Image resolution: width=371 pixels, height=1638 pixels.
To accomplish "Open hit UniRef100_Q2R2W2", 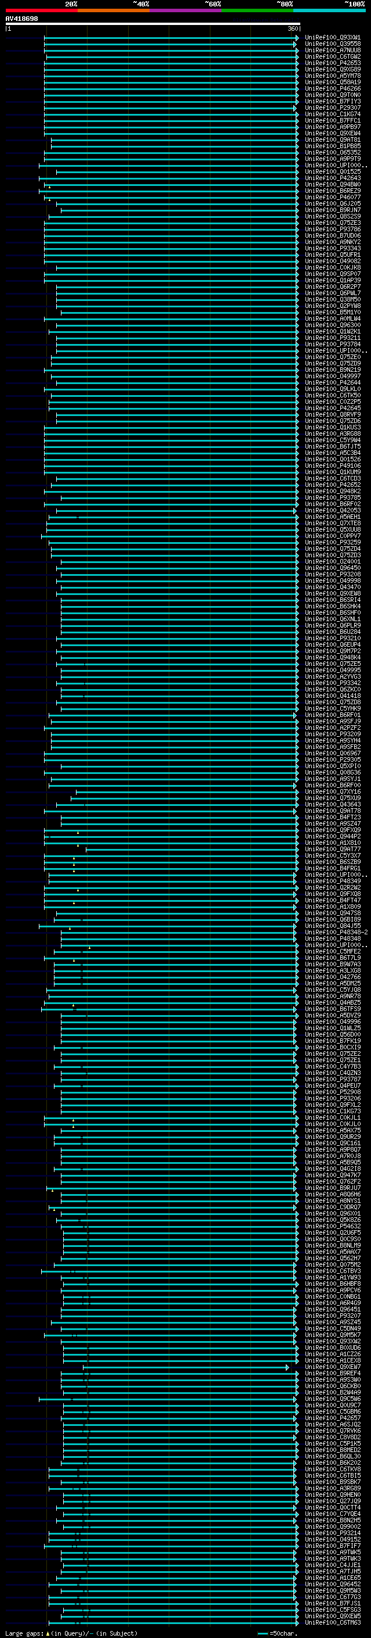I will (333, 888).
